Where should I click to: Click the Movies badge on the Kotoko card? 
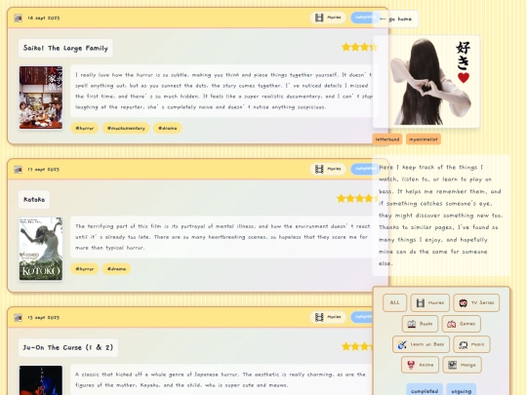coord(328,169)
